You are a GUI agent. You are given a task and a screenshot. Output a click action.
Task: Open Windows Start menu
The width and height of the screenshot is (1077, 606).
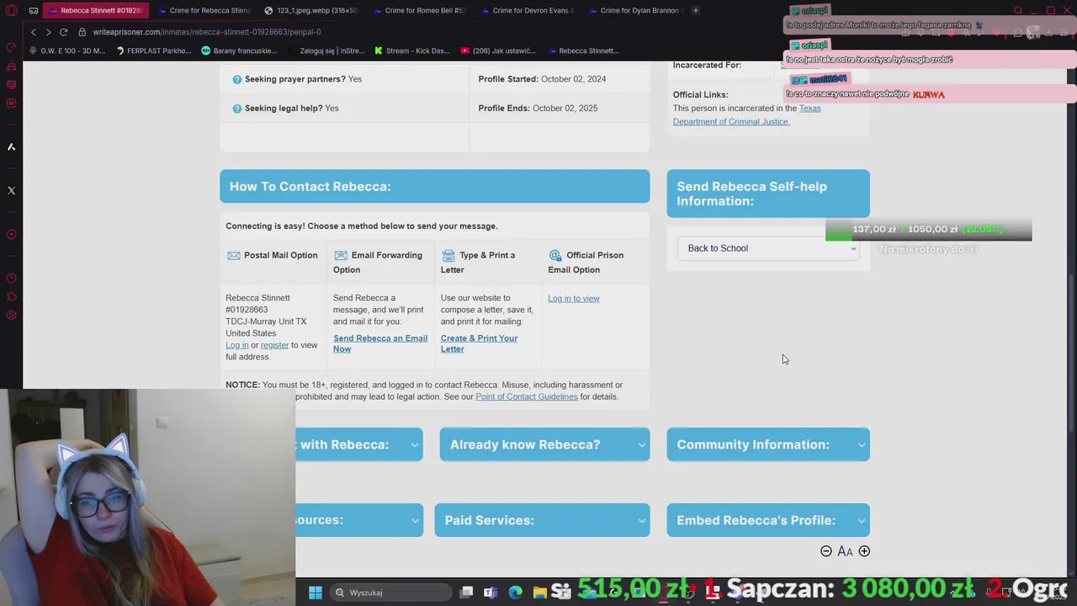[315, 593]
